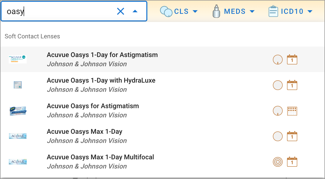Click the two-week calendar grid icon
This screenshot has width=325, height=179.
[292, 111]
